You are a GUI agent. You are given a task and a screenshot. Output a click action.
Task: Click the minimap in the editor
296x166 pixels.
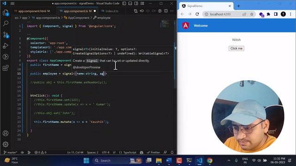point(165,24)
